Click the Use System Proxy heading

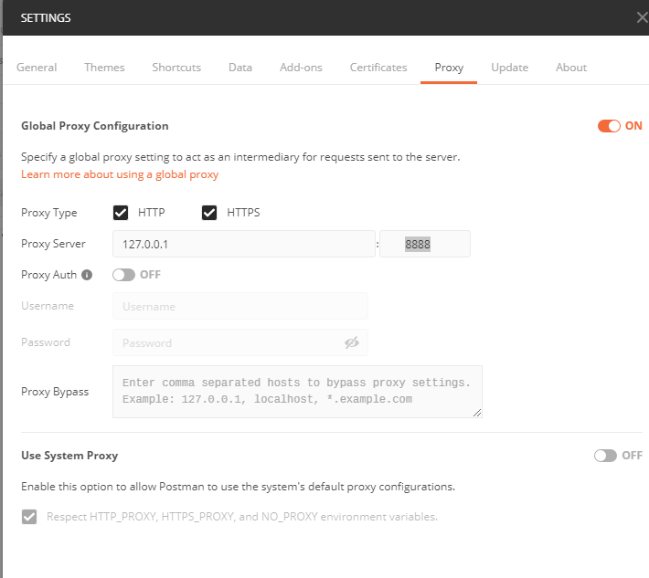(69, 456)
